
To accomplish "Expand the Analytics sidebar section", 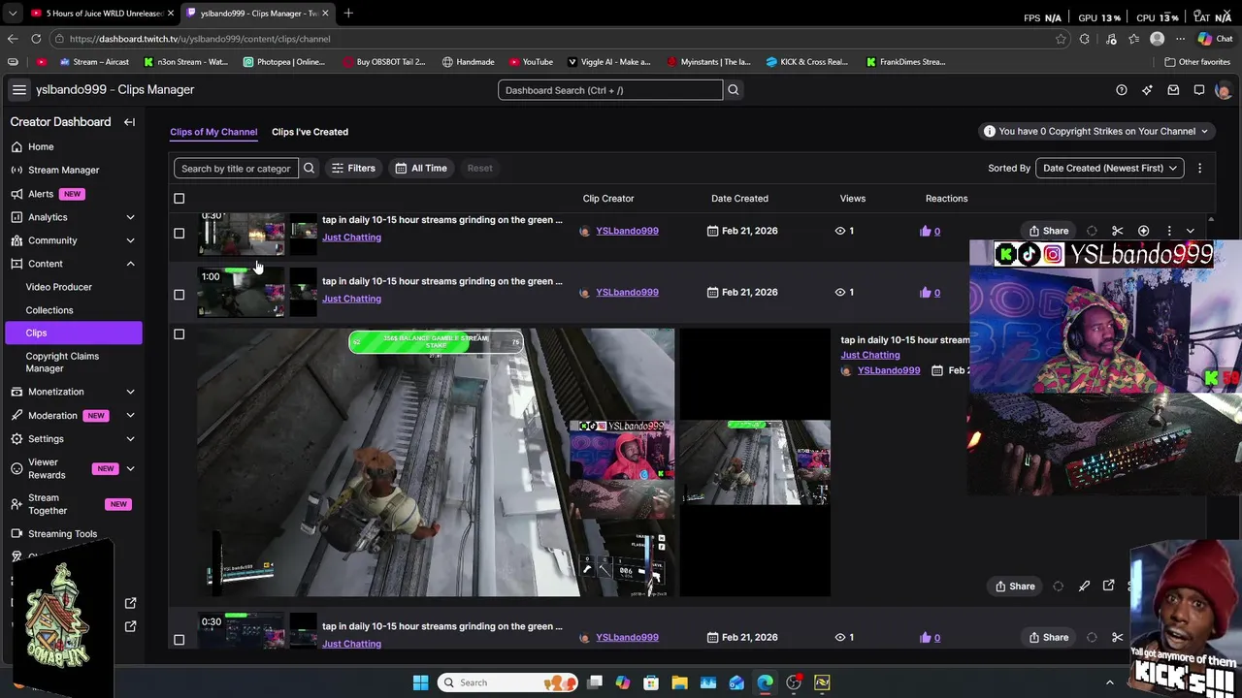I will tap(130, 217).
